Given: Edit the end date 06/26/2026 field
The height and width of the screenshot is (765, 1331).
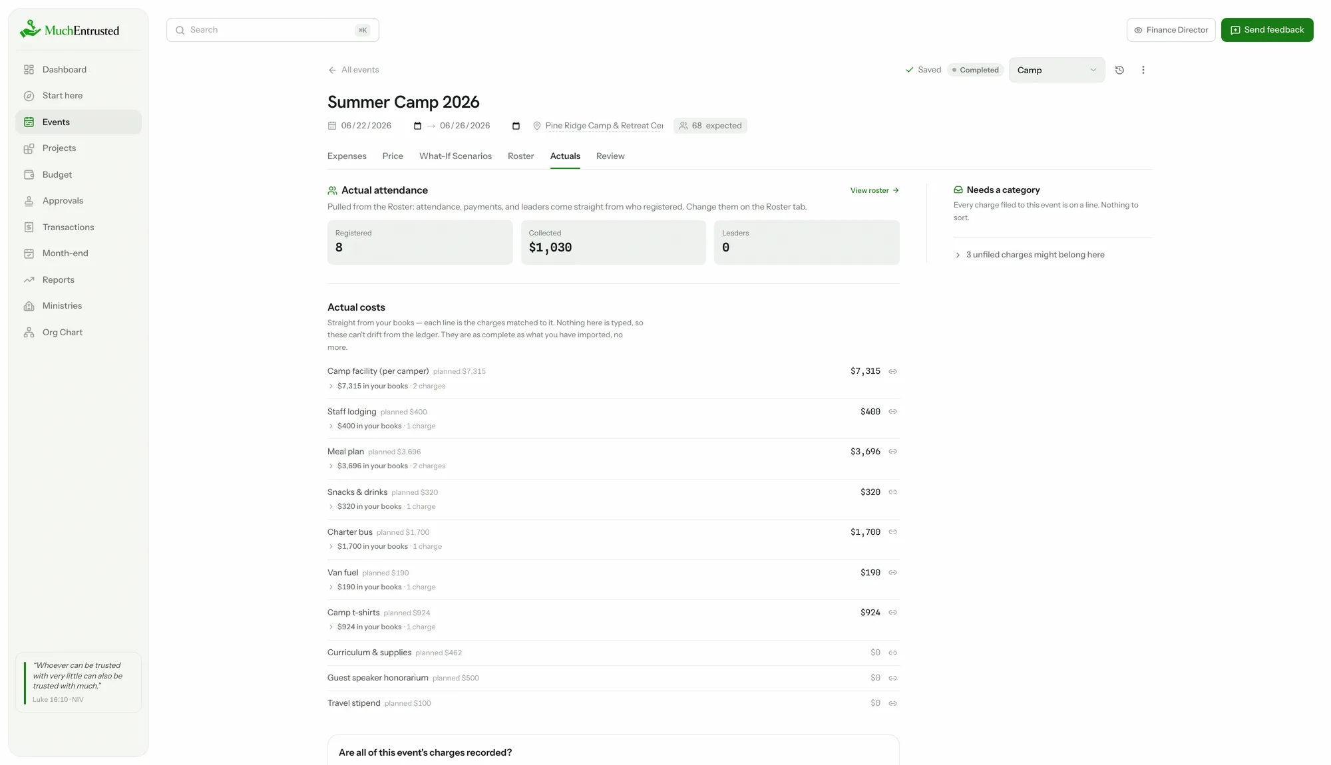Looking at the screenshot, I should point(465,126).
